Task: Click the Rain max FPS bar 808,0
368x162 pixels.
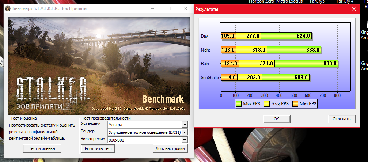Action: [x=307, y=63]
